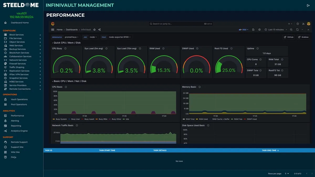Hide the RAM Used series in Memory Basic
315x177 pixels.
pyautogui.click(x=203, y=119)
